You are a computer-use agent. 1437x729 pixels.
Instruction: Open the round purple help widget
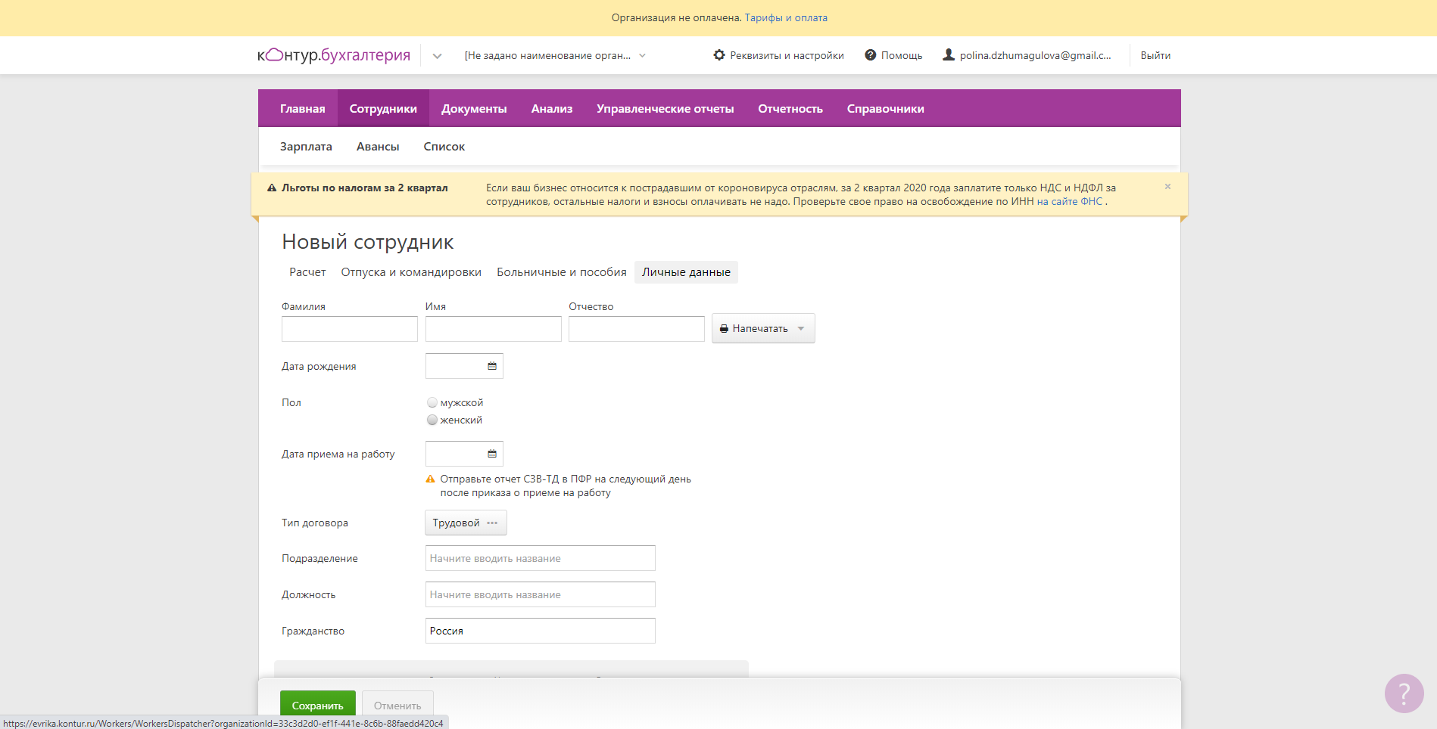tap(1404, 693)
